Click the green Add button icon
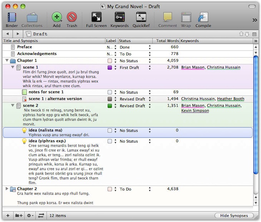 [57, 17]
